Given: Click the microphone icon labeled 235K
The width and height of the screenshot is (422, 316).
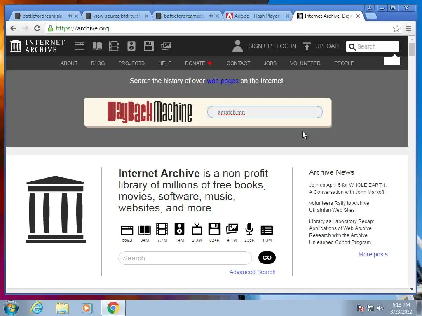Looking at the screenshot, I should 249,229.
